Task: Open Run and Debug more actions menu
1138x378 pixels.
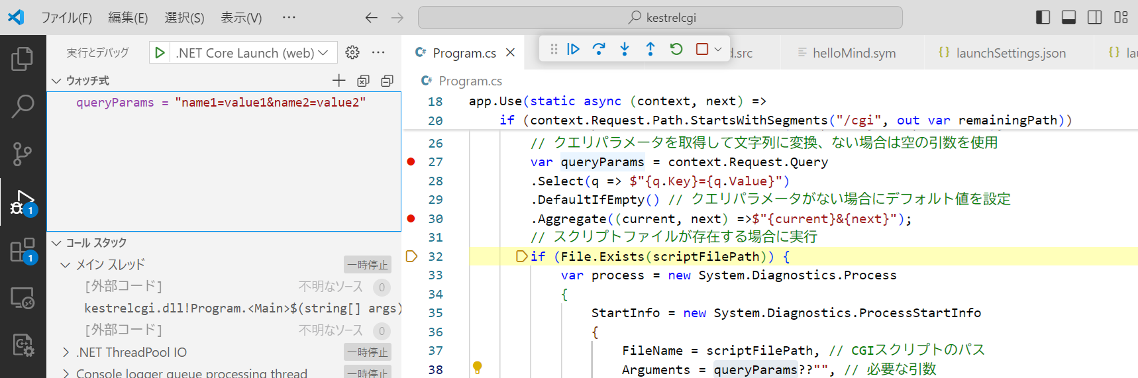Action: pos(378,52)
